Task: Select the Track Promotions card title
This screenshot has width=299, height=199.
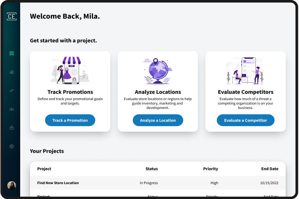Action: pyautogui.click(x=70, y=92)
